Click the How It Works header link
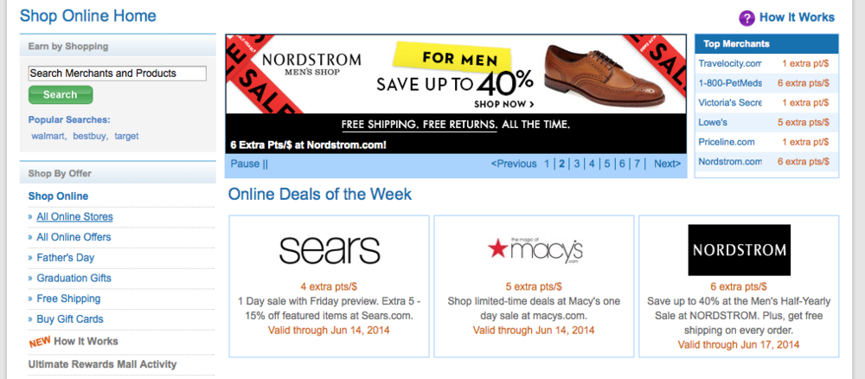 point(797,17)
